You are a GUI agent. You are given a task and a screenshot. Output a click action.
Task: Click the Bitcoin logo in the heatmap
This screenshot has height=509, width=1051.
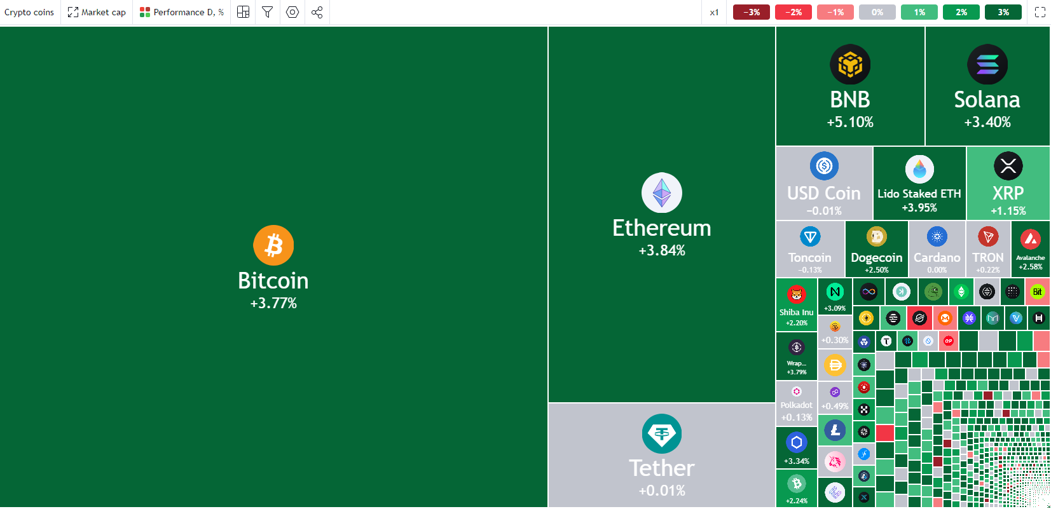273,245
